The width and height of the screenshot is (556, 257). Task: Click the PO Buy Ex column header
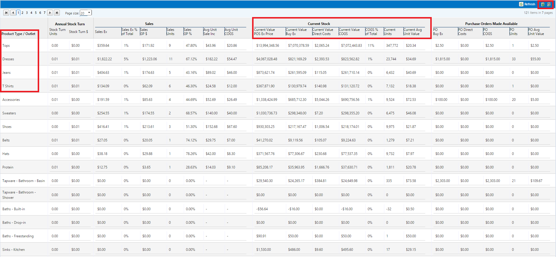coord(438,32)
